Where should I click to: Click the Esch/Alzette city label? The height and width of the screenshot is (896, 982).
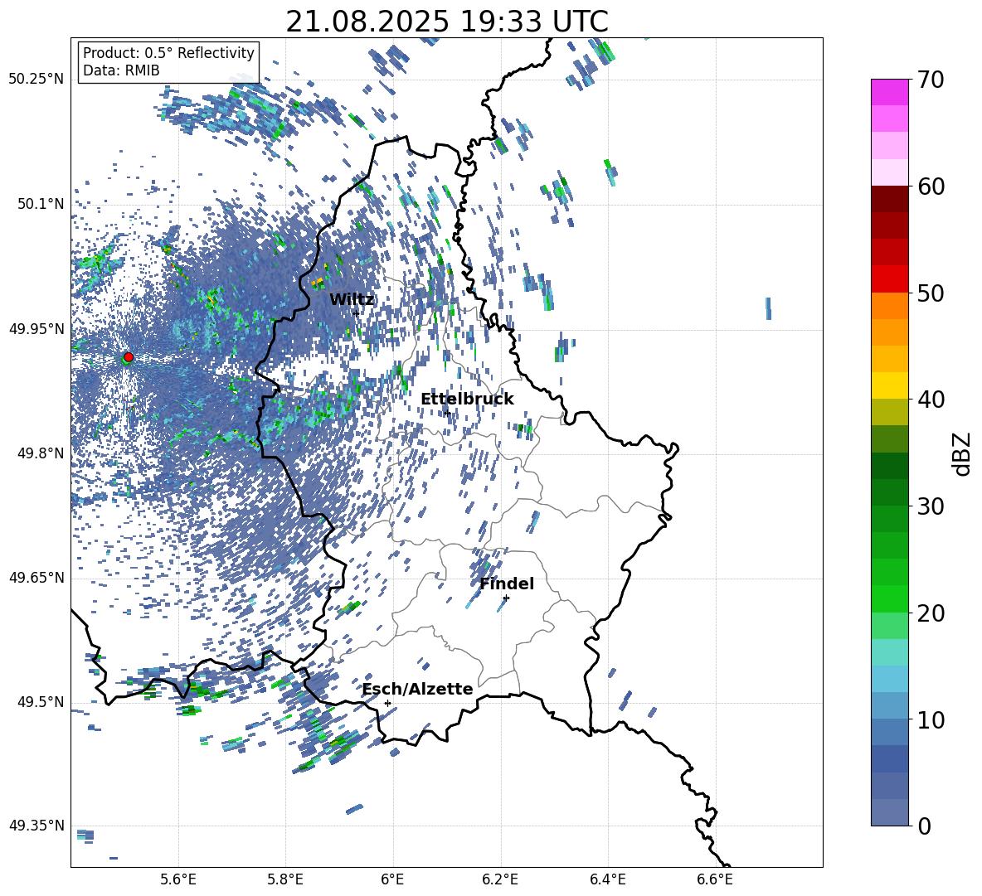click(418, 689)
